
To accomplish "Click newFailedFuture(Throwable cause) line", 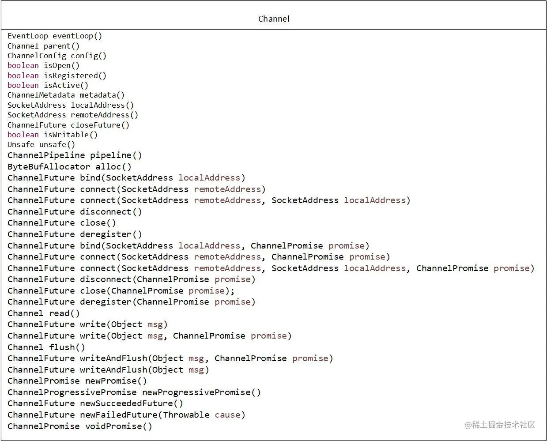I will pos(126,415).
